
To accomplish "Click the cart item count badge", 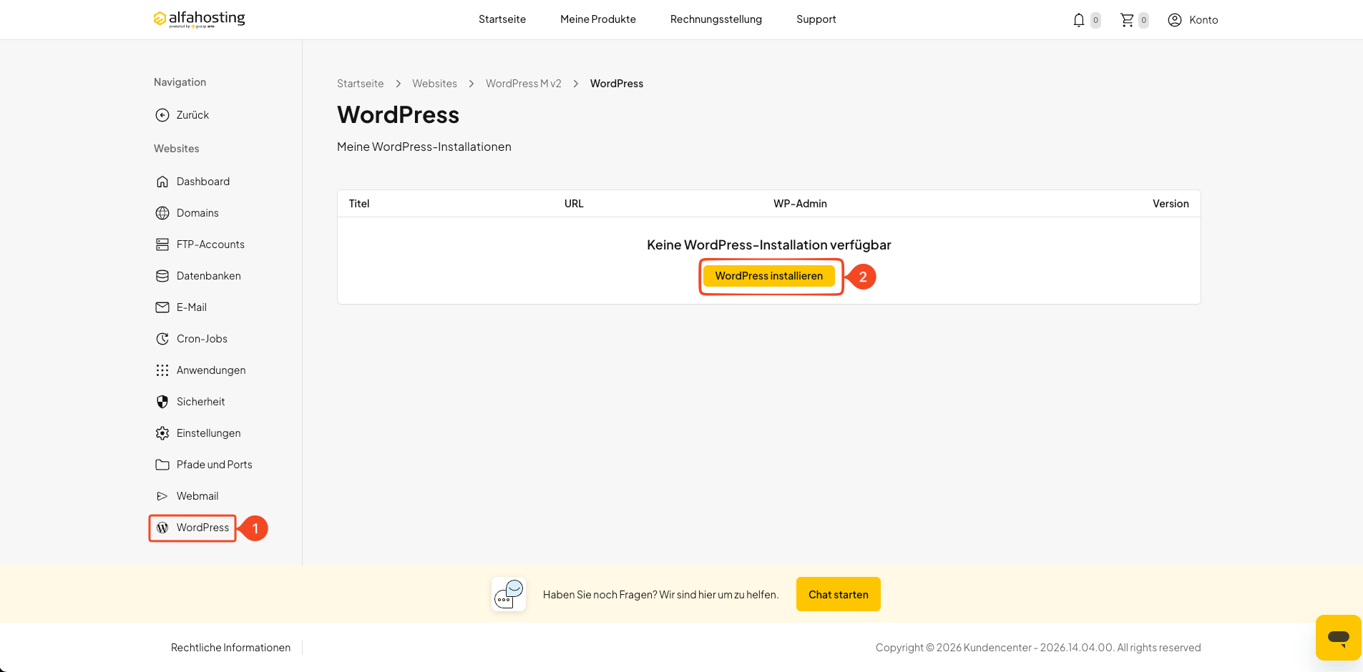I will 1143,20.
